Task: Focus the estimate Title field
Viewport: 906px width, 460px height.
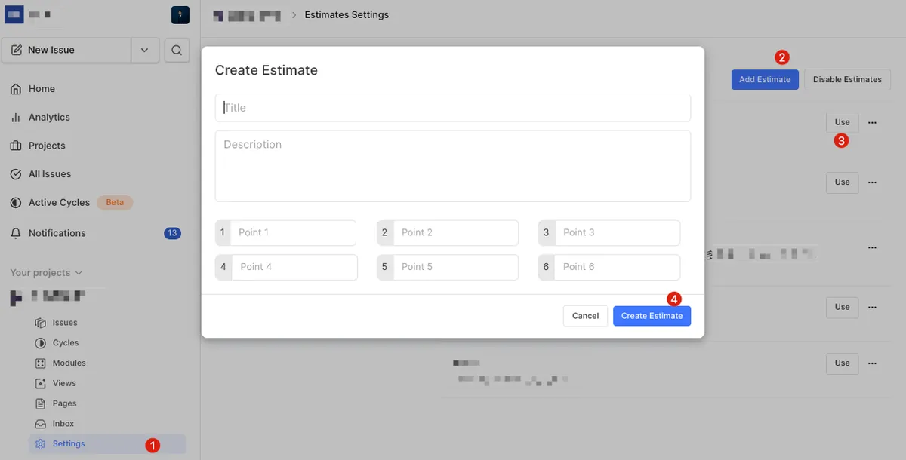Action: pos(453,108)
